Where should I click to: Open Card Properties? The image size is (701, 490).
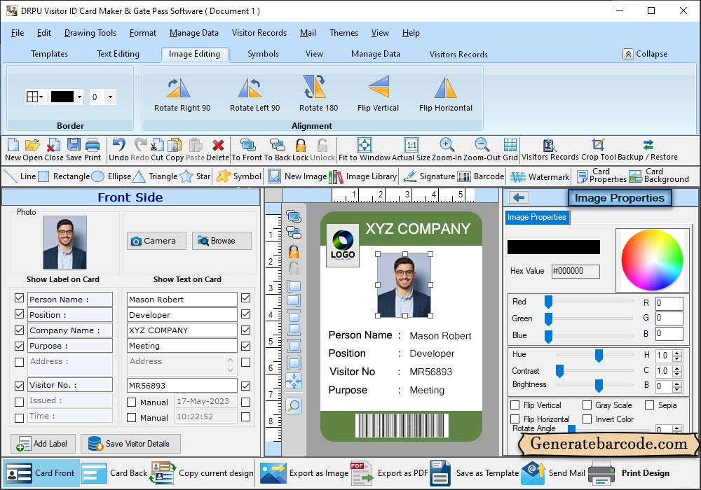601,176
